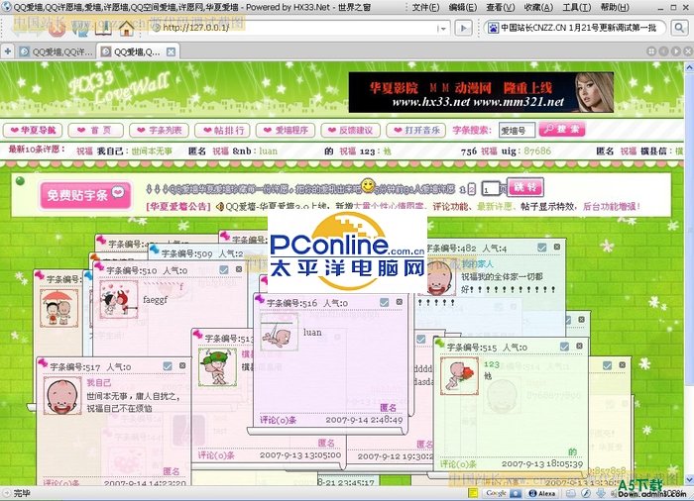Click the hx33.net banner advertisement
The image size is (694, 501).
pyautogui.click(x=481, y=92)
